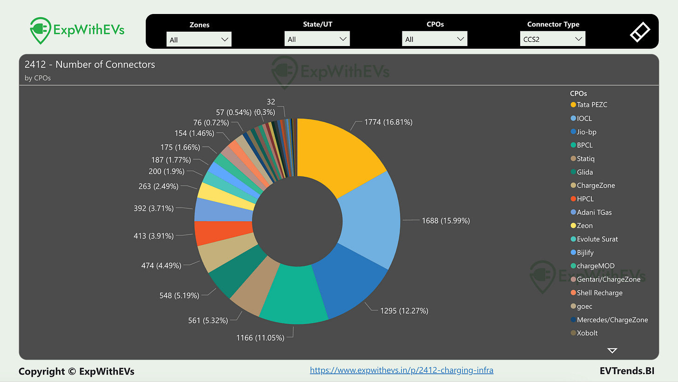Click IOCL legend swatch
The image size is (678, 382).
pos(573,118)
